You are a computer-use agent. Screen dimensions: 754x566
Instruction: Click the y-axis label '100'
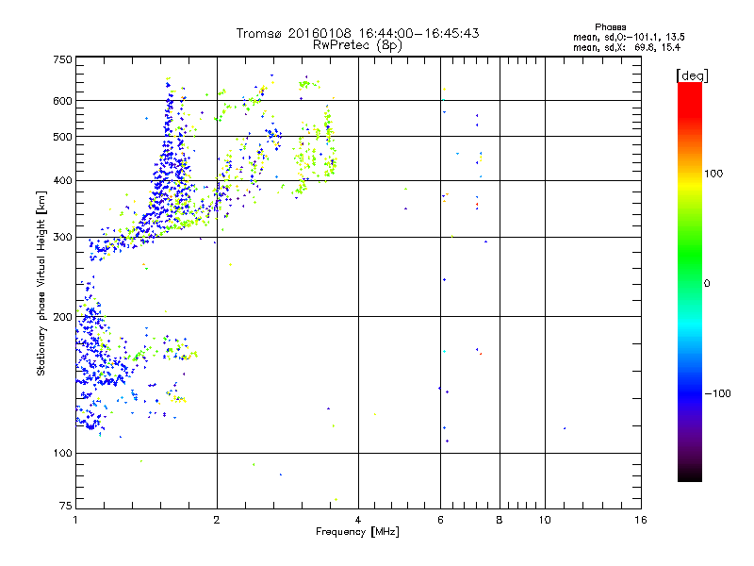tap(62, 453)
